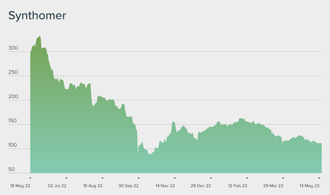This screenshot has height=195, width=330.
Task: Select the 30 Sep 22 date label
Action: [128, 185]
